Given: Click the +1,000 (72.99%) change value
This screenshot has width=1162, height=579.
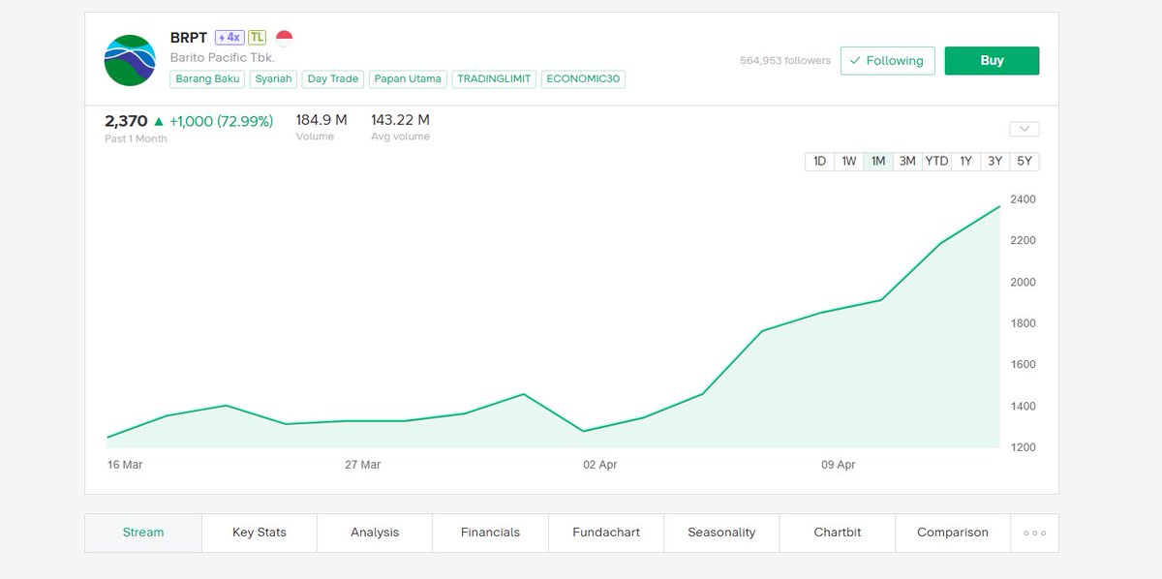Looking at the screenshot, I should pos(221,121).
